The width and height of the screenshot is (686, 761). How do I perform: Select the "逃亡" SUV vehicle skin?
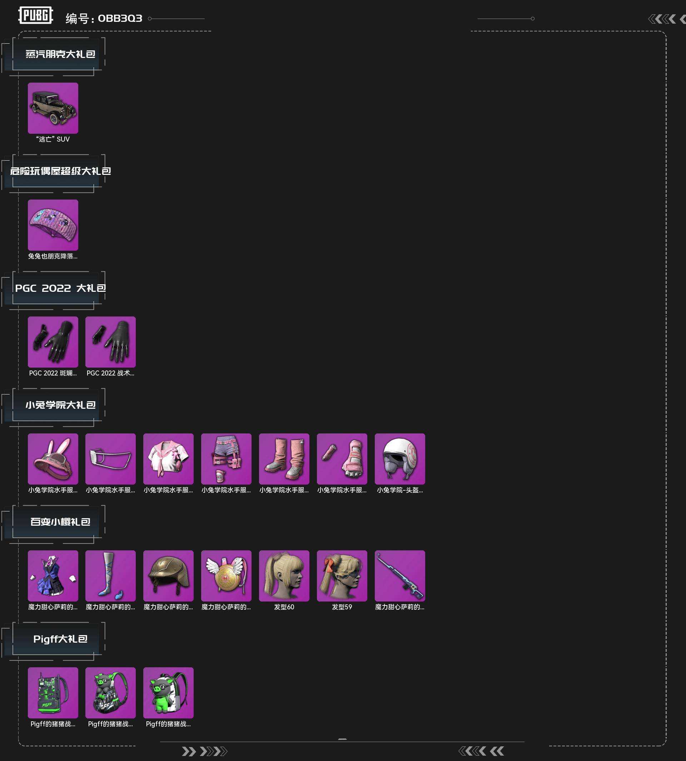(53, 108)
